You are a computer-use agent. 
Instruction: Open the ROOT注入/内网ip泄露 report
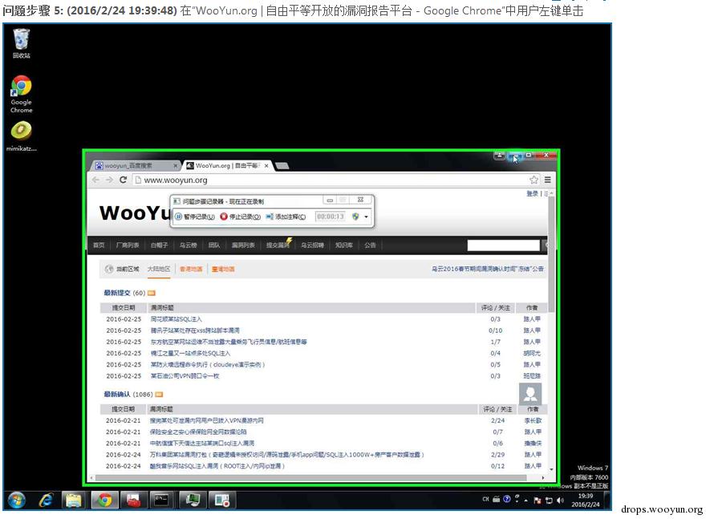pos(217,466)
